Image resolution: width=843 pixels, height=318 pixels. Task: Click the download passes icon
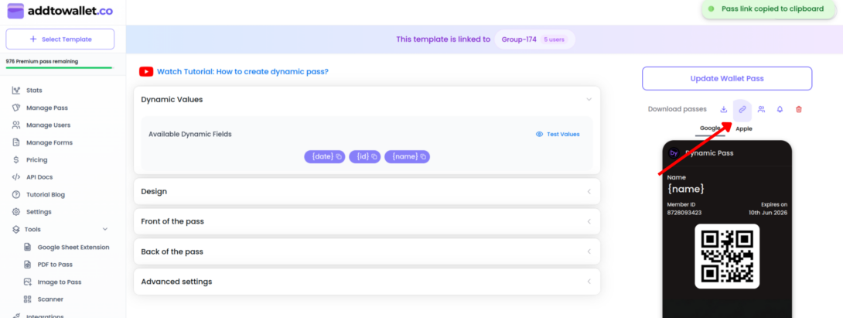(724, 109)
